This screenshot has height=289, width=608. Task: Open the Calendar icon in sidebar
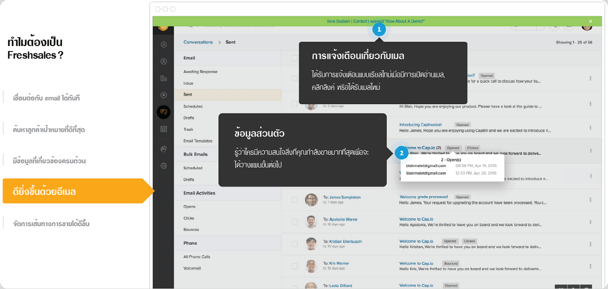coord(164,129)
